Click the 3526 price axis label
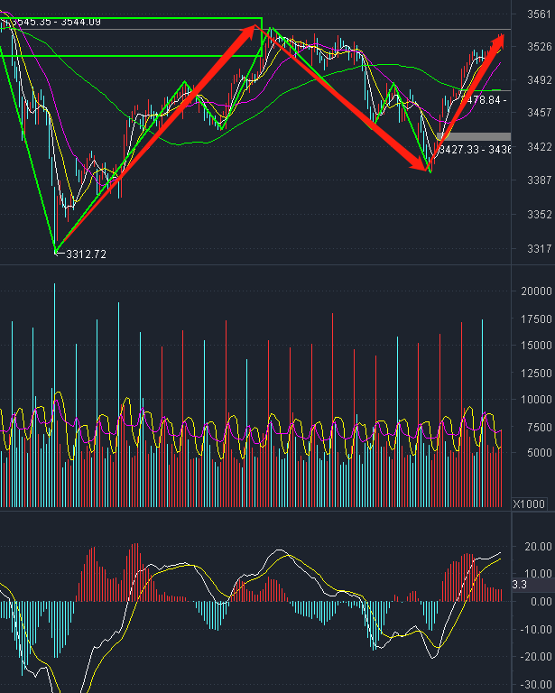 click(x=539, y=46)
